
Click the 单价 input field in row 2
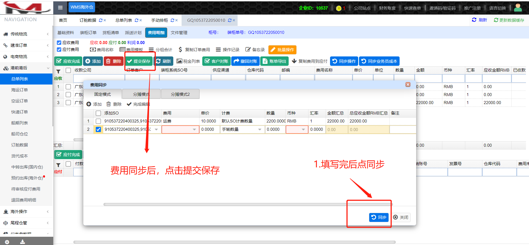(209, 129)
